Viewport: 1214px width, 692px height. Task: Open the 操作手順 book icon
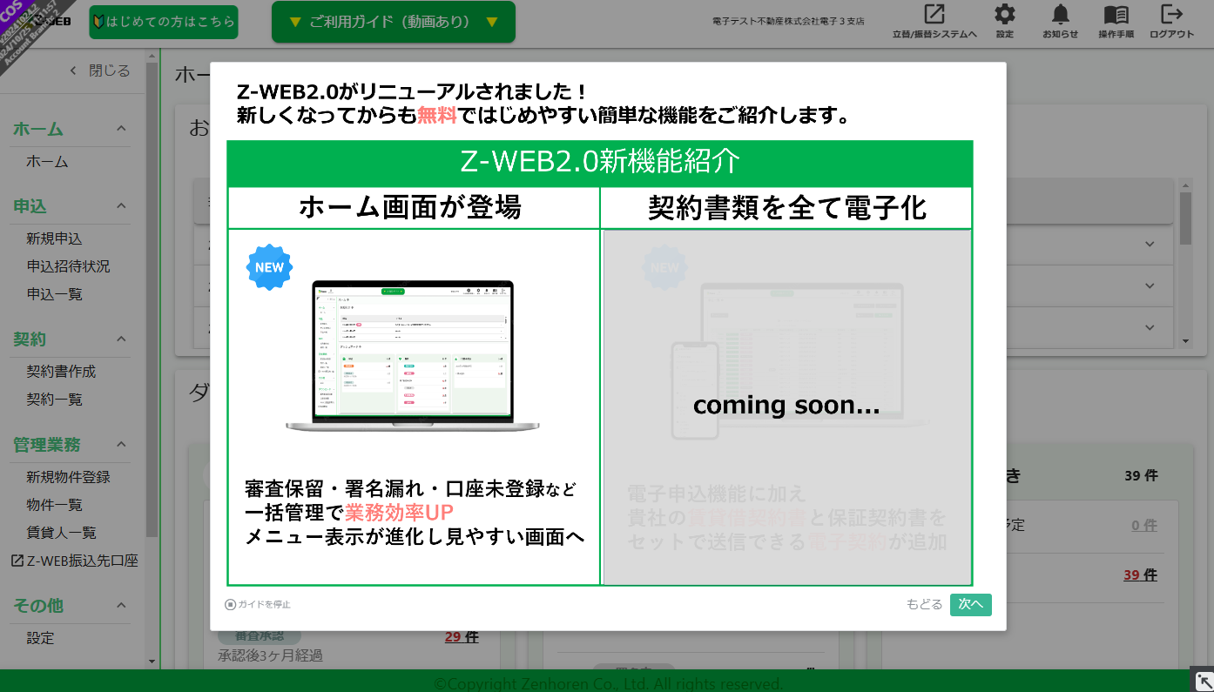pyautogui.click(x=1116, y=16)
